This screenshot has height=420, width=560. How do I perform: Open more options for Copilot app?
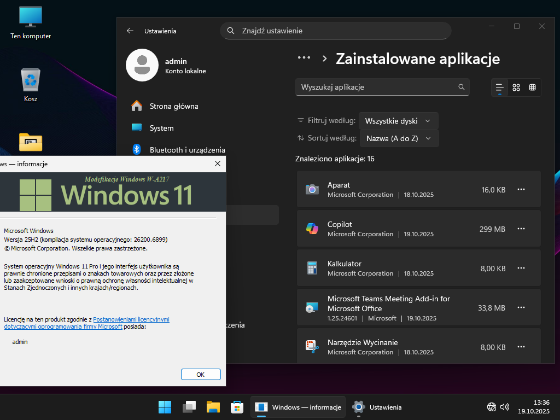click(x=521, y=229)
